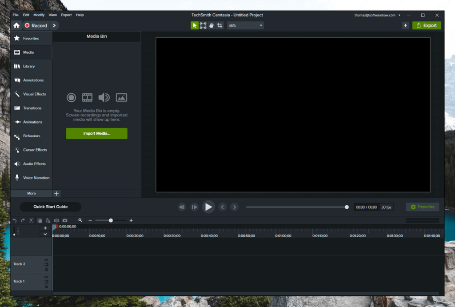Cut selection with scissors icon

[32, 220]
